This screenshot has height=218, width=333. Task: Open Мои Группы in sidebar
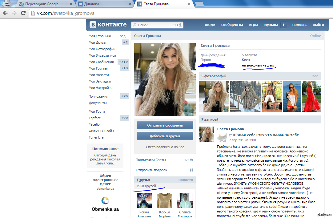click(98, 68)
